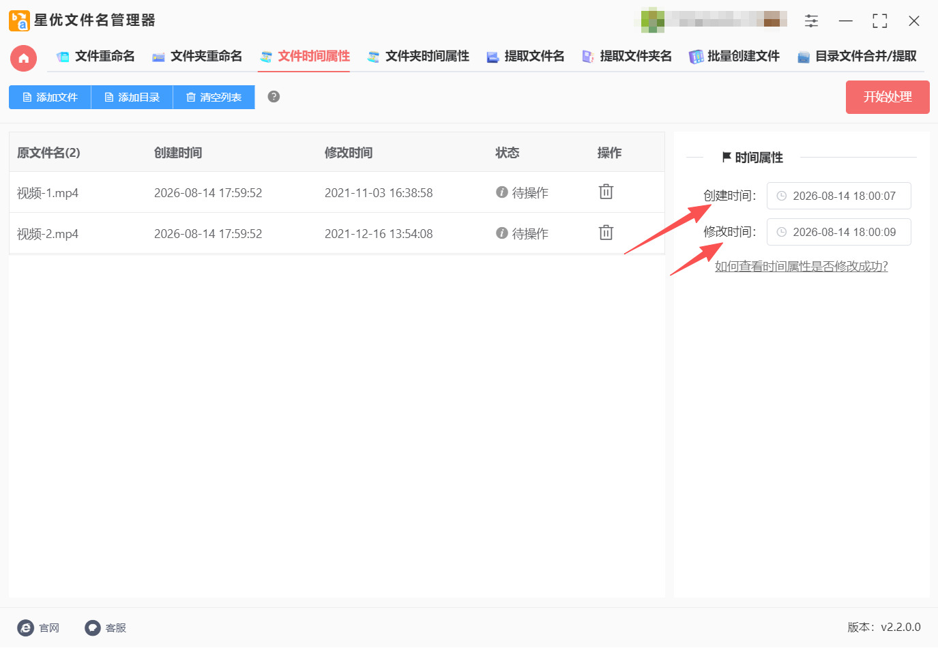Screen dimensions: 938x648
Task: Click the info icon in 视频-1.mp4 status
Action: tap(502, 192)
